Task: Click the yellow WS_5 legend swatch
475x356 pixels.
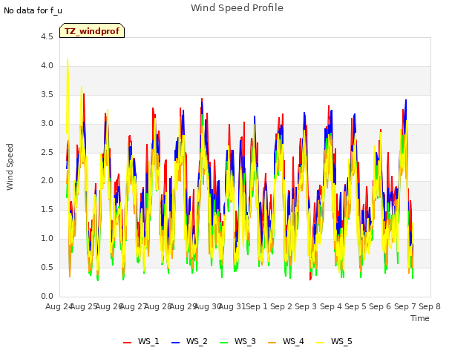Action: pos(320,343)
